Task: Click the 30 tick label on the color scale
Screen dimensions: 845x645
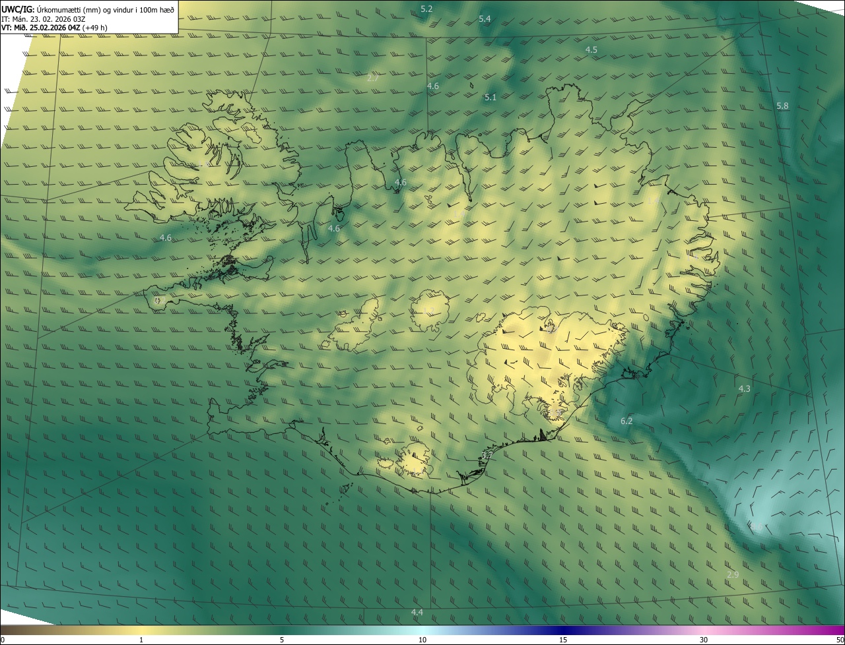Action: click(x=704, y=640)
